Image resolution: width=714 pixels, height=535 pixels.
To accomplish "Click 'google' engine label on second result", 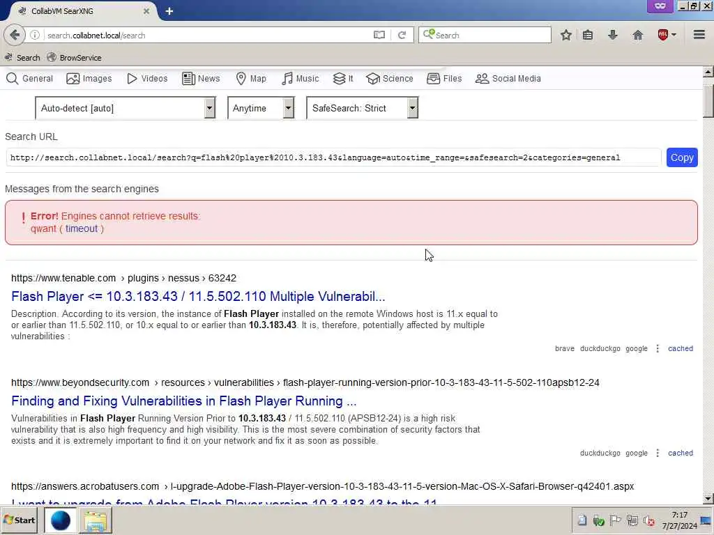I will (637, 453).
